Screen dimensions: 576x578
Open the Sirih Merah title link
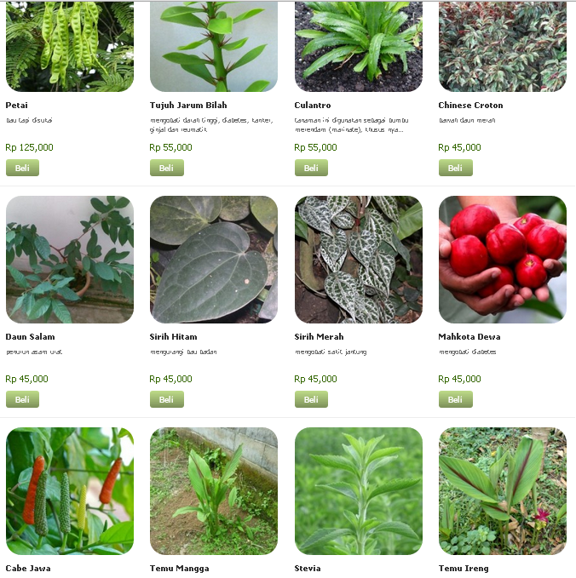click(x=319, y=336)
